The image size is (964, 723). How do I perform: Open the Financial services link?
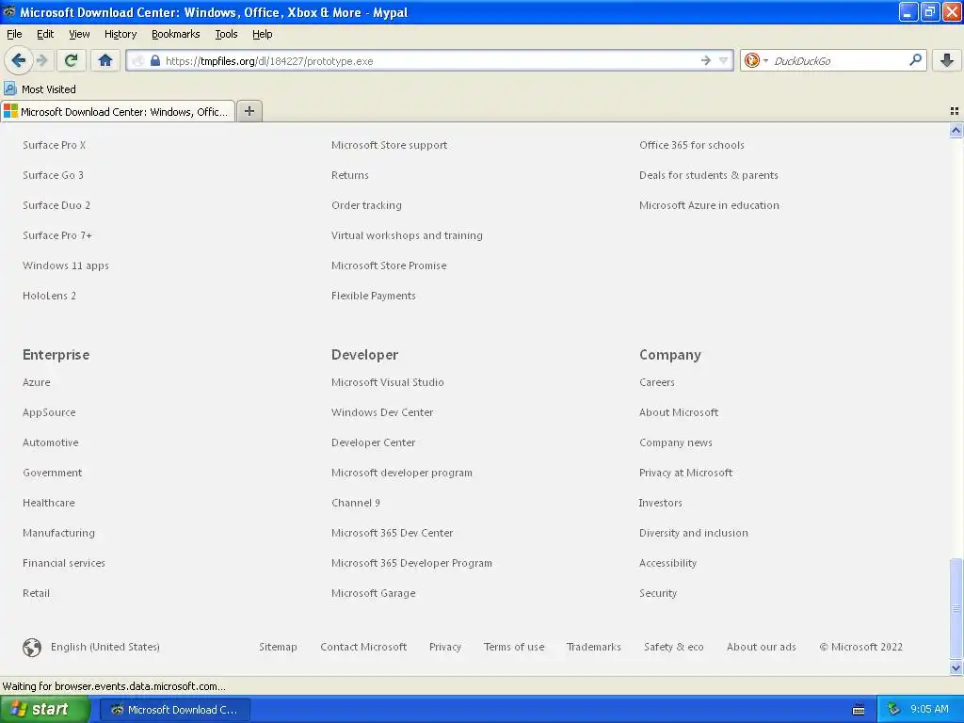[x=64, y=563]
